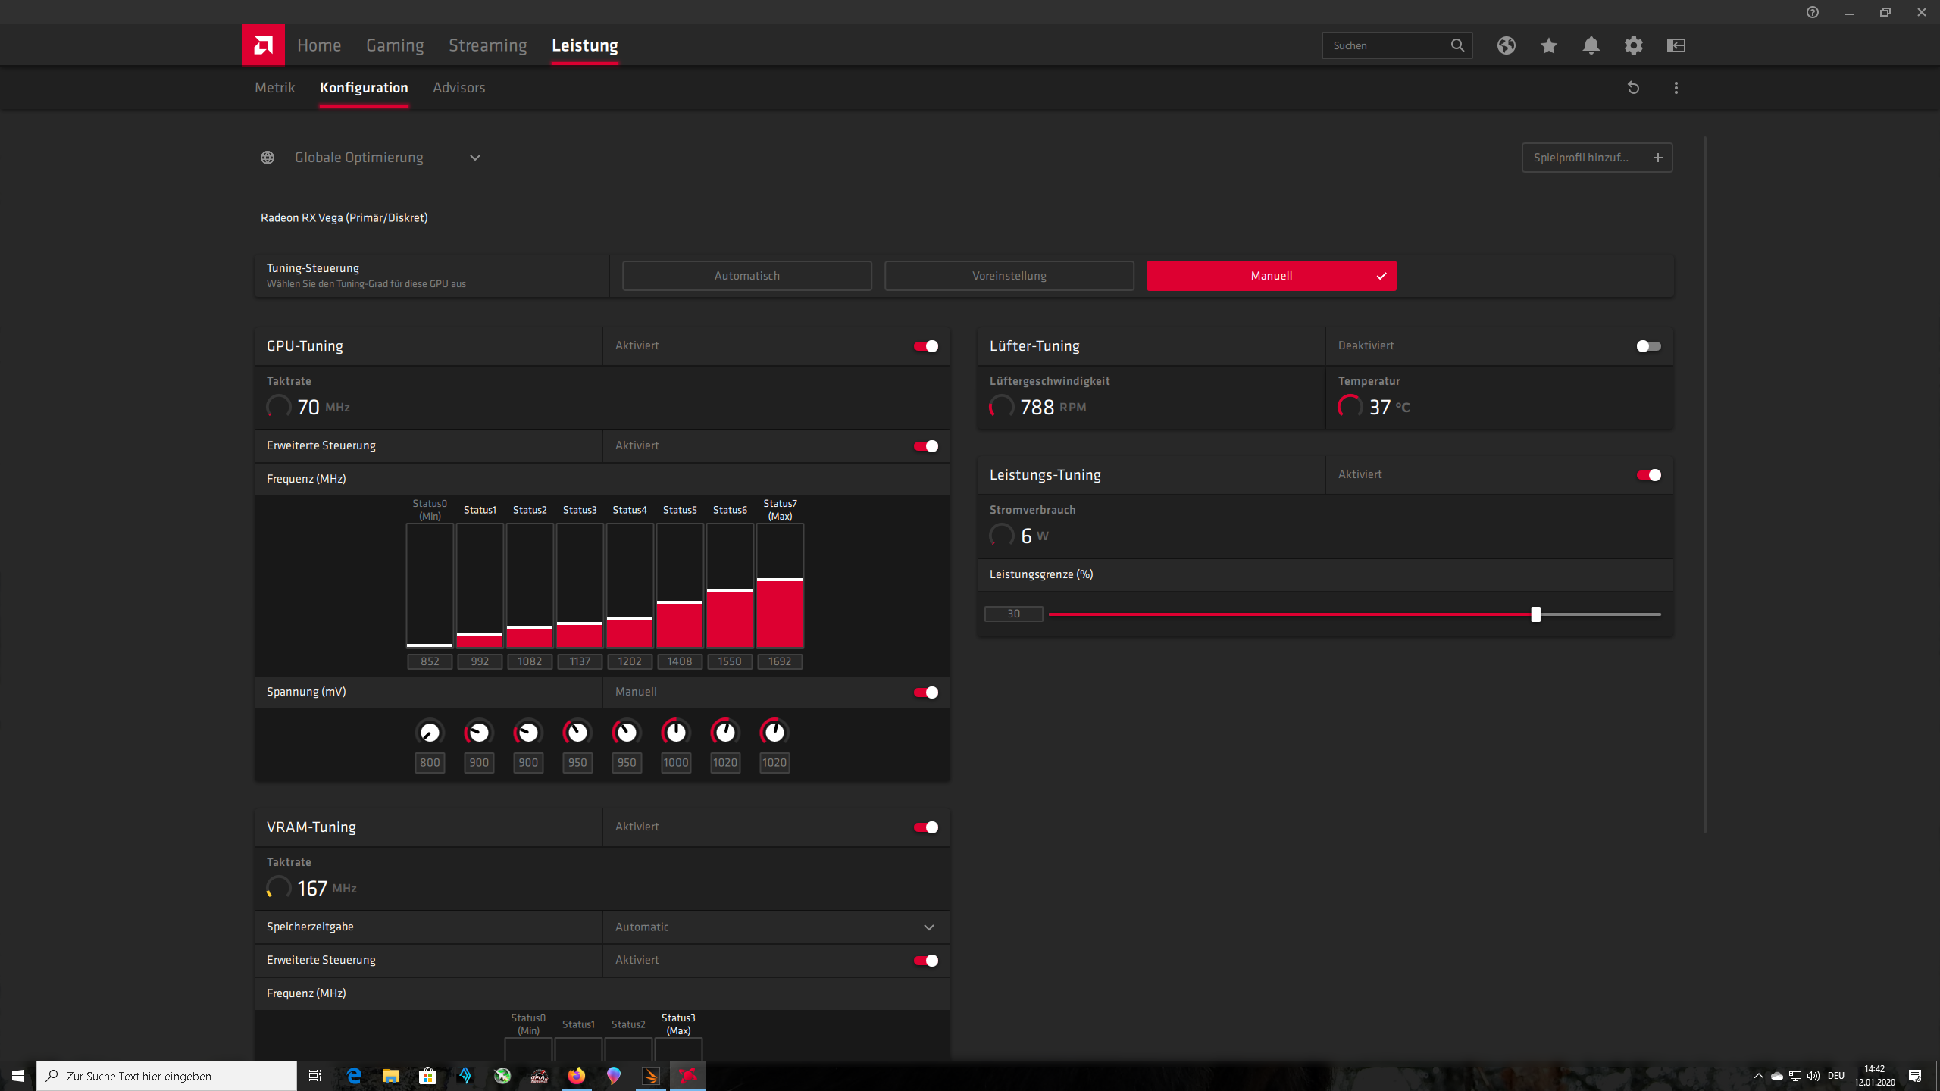Open settings gear icon

point(1633,45)
